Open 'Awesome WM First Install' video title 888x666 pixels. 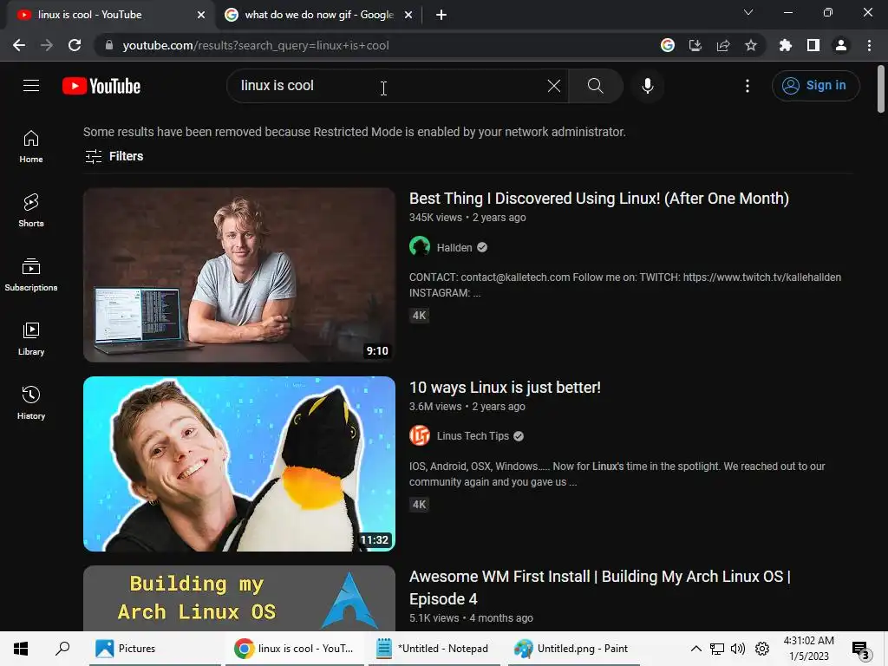[x=600, y=587]
